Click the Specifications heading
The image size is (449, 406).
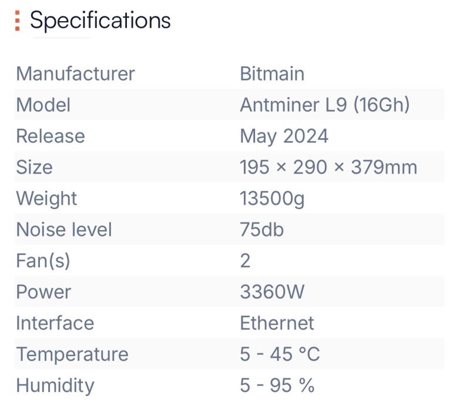click(100, 21)
